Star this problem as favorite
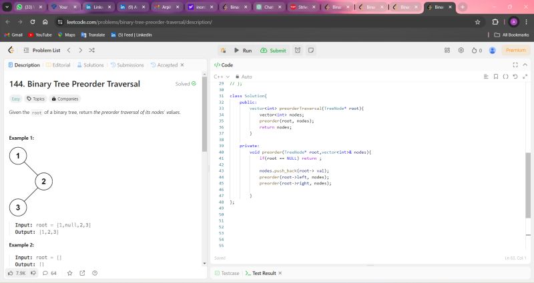534x283 pixels. (x=69, y=273)
